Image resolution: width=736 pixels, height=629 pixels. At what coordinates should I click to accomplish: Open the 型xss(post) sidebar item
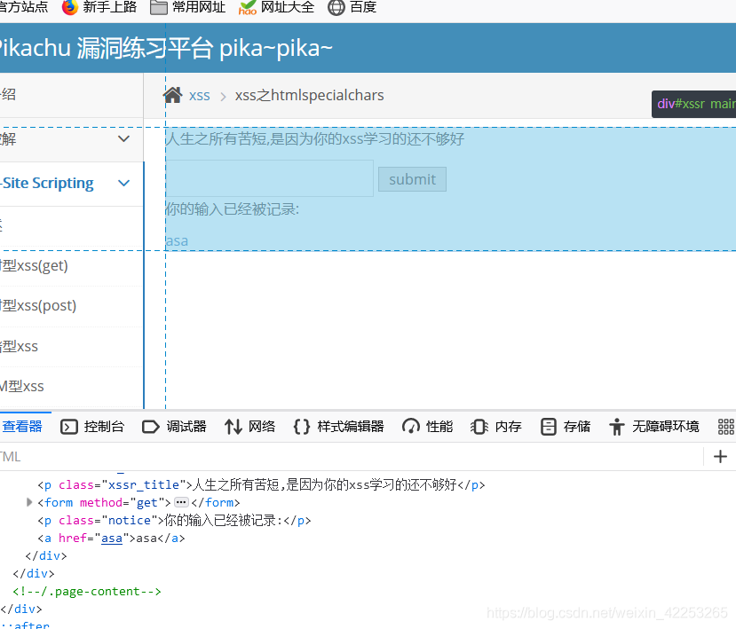38,306
